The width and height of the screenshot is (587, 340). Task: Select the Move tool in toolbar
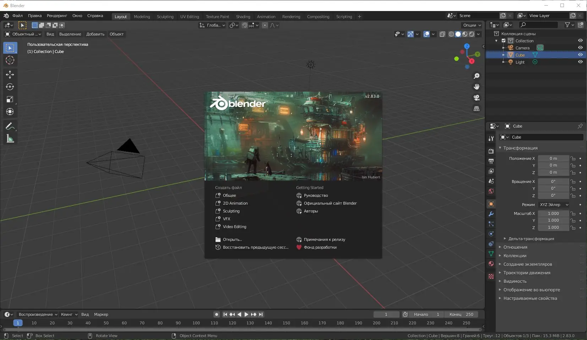[x=10, y=74]
